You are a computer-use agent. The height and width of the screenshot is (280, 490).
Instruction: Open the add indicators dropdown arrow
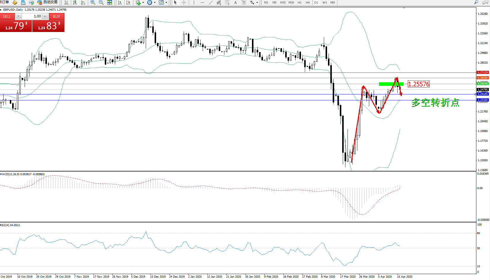(143, 3)
